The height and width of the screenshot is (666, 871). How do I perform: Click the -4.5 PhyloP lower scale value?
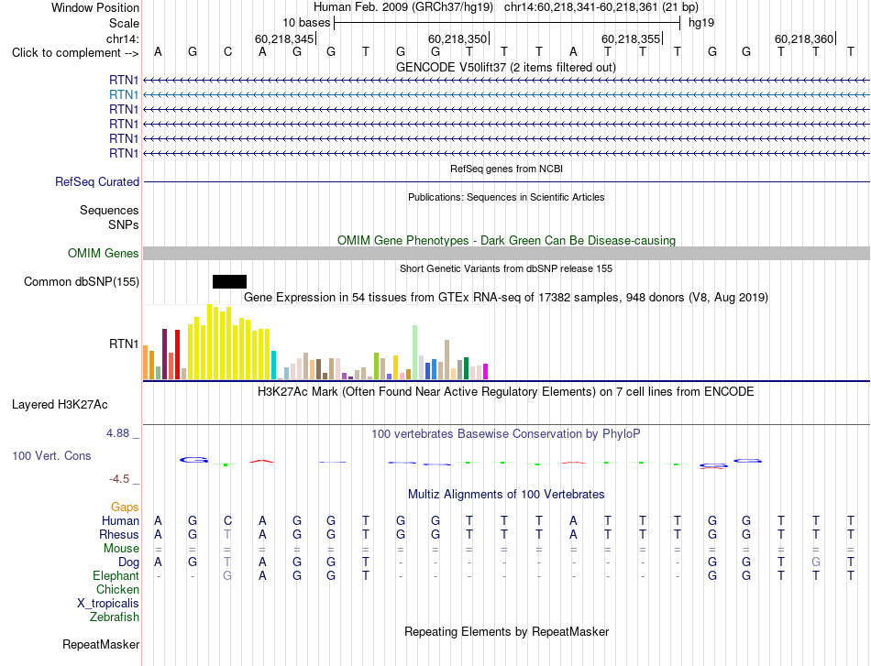click(x=119, y=478)
